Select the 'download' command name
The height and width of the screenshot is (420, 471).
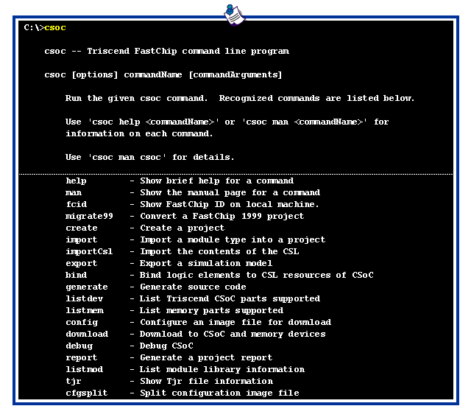tap(86, 334)
